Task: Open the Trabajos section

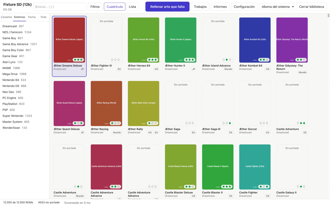Action: [x=200, y=7]
